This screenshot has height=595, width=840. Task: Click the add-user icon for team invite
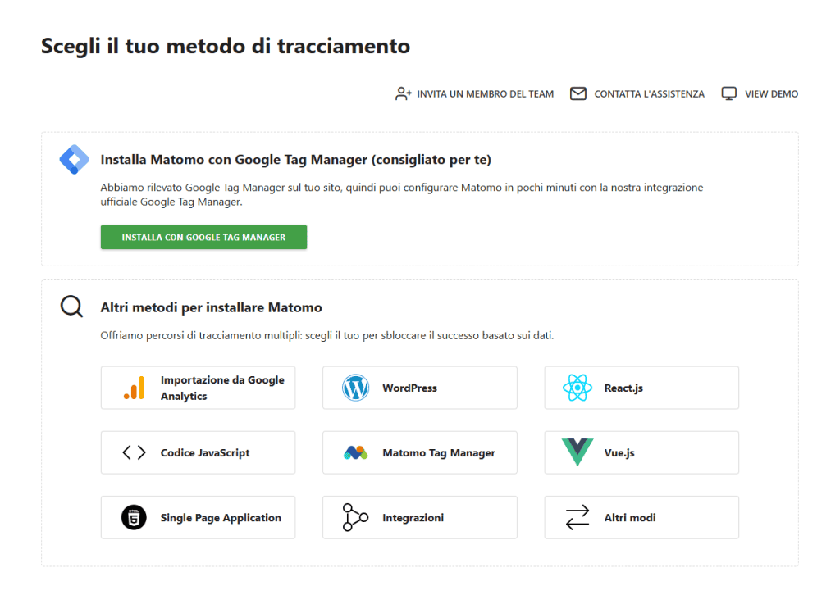pos(404,93)
